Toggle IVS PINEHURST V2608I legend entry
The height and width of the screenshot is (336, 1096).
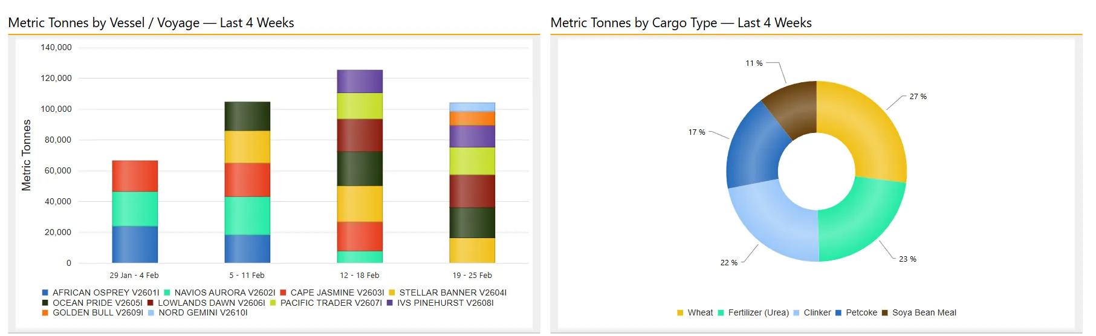tap(441, 303)
